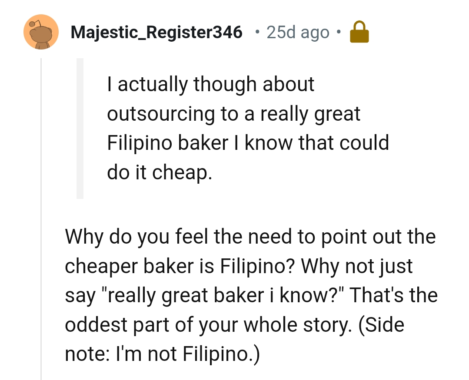Click the sentence starting with 'Why do you feel'
The image size is (469, 380).
pos(250,237)
